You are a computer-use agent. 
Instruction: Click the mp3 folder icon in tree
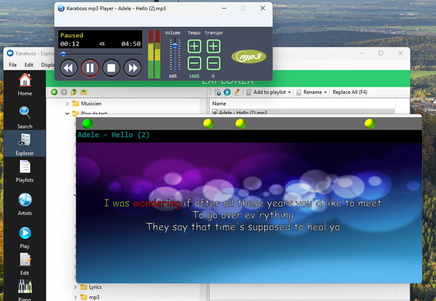pyautogui.click(x=83, y=297)
